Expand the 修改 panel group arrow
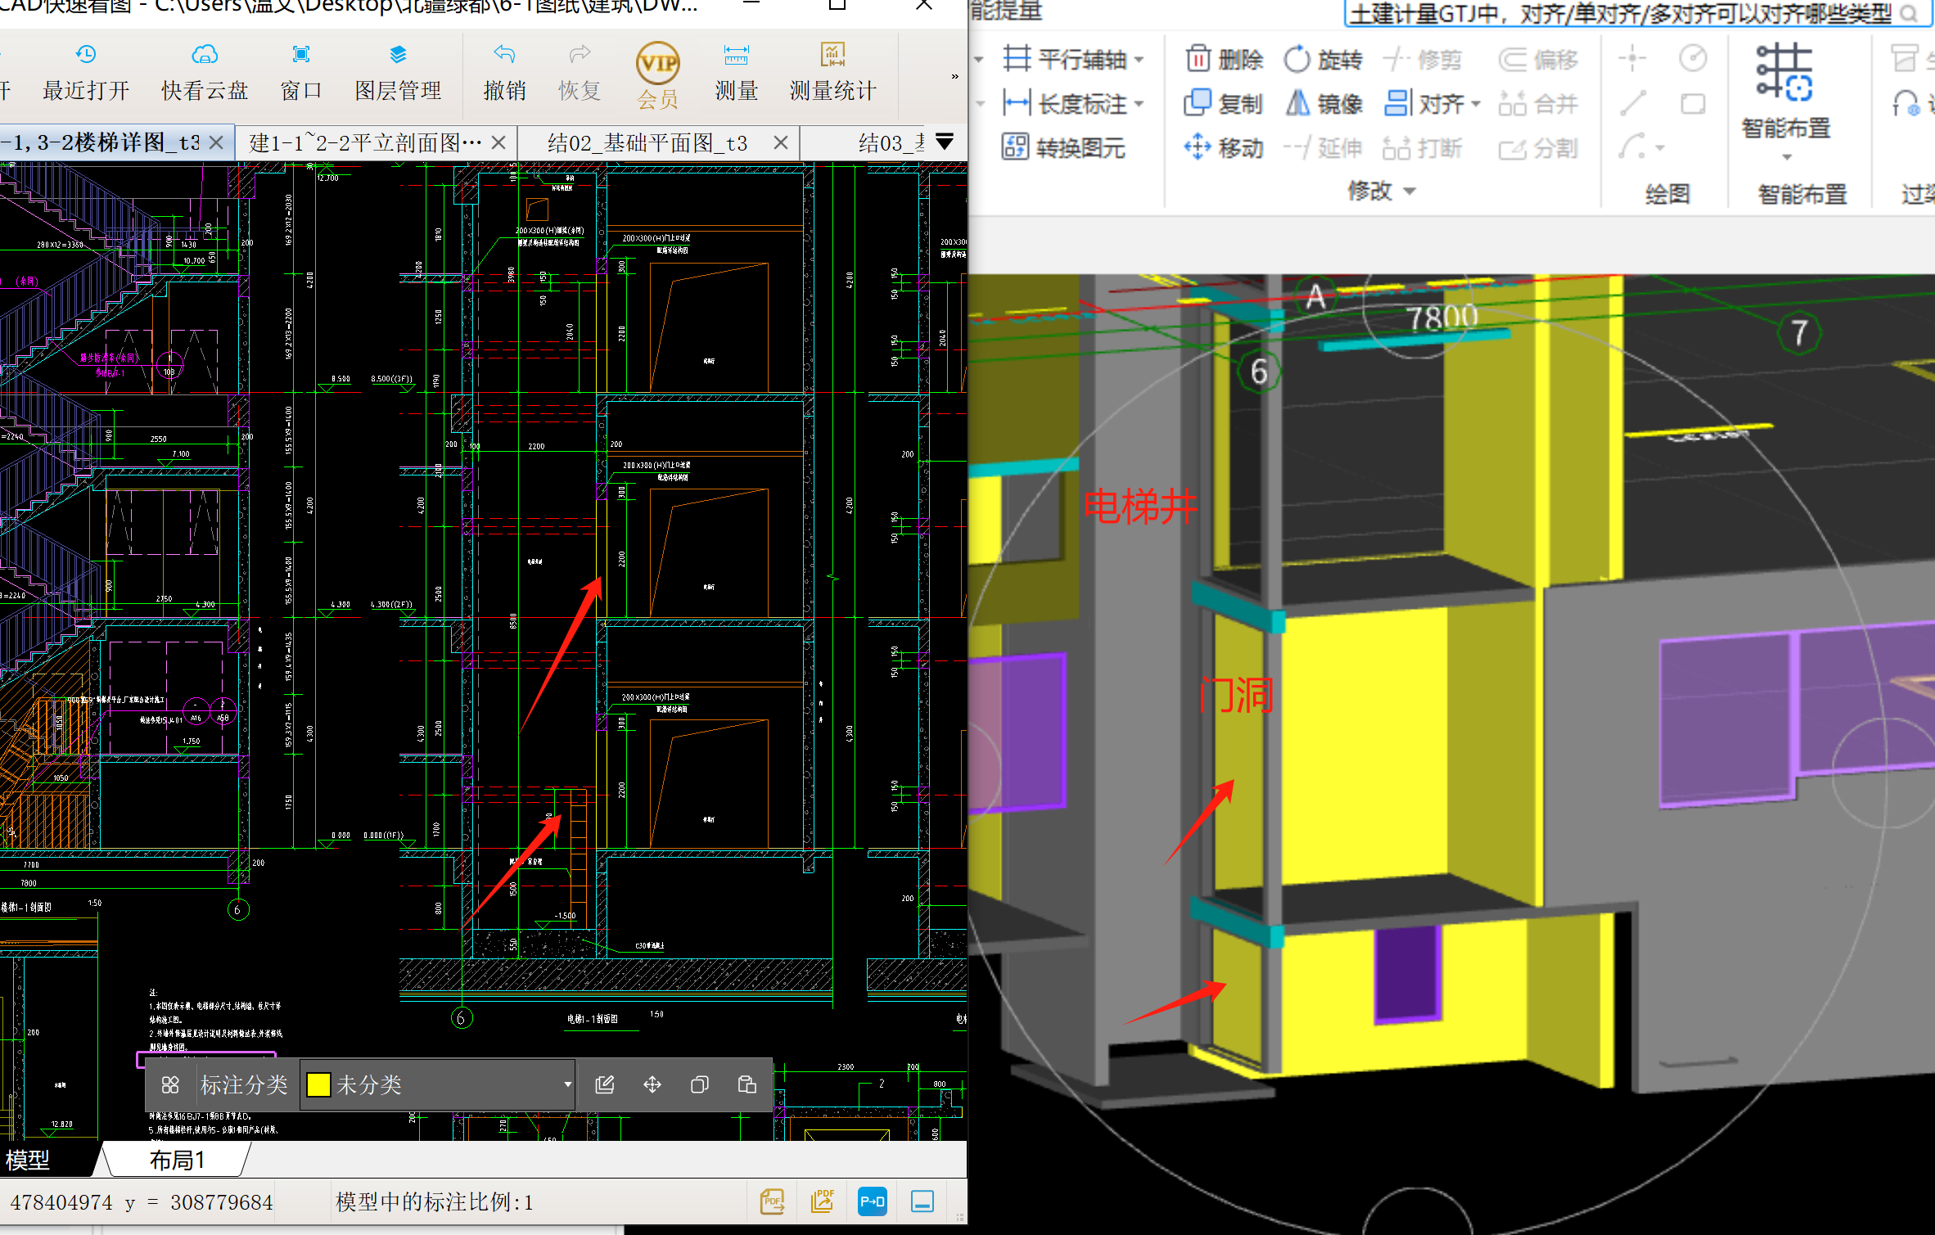Screen dimensions: 1935x1235 tap(1410, 192)
